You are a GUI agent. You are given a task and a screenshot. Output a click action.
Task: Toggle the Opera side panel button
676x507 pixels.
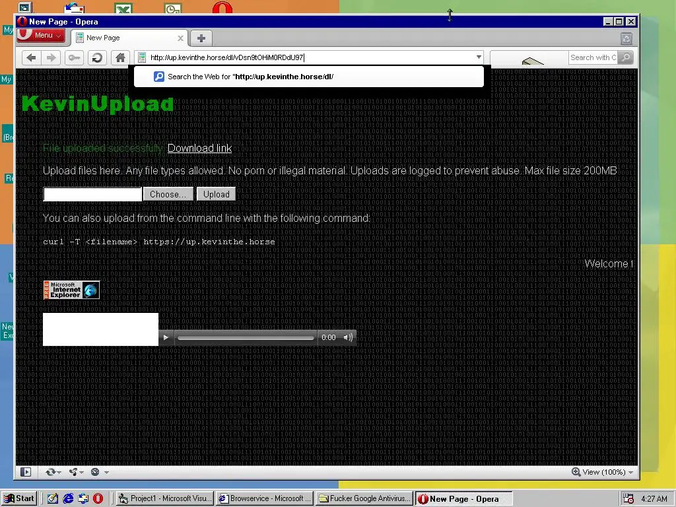[26, 472]
